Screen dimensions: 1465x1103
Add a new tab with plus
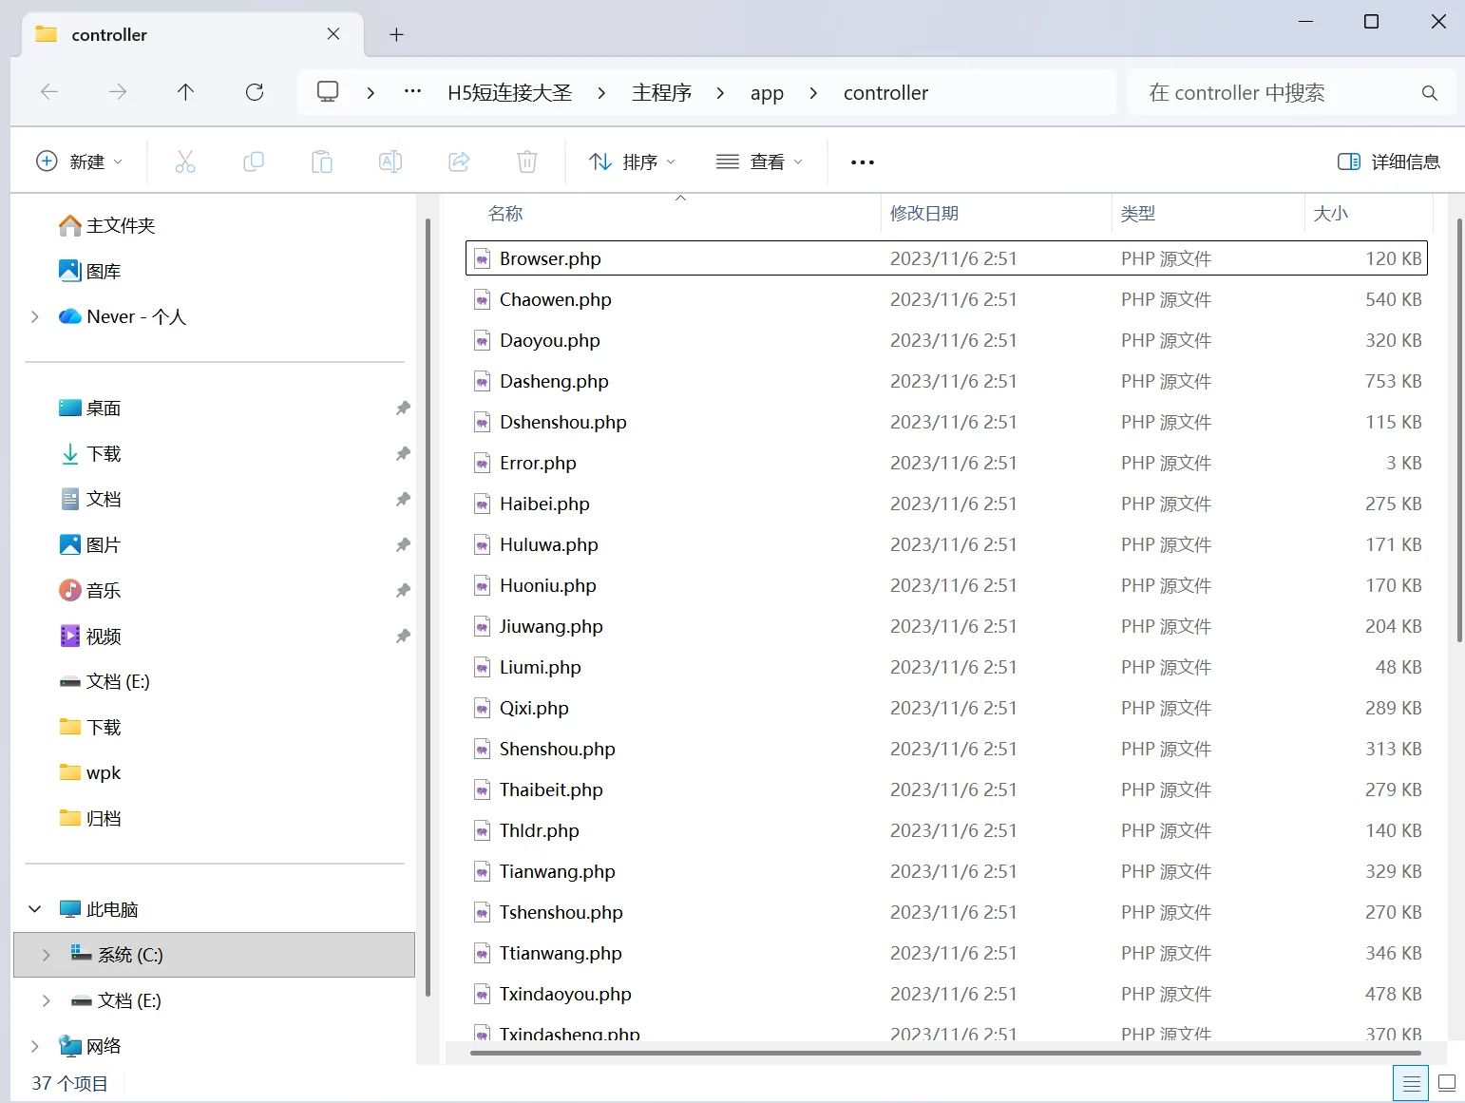click(x=397, y=35)
